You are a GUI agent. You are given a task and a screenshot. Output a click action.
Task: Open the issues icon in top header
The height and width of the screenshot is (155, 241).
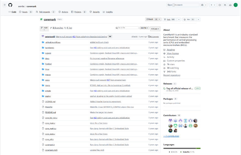(220, 5)
